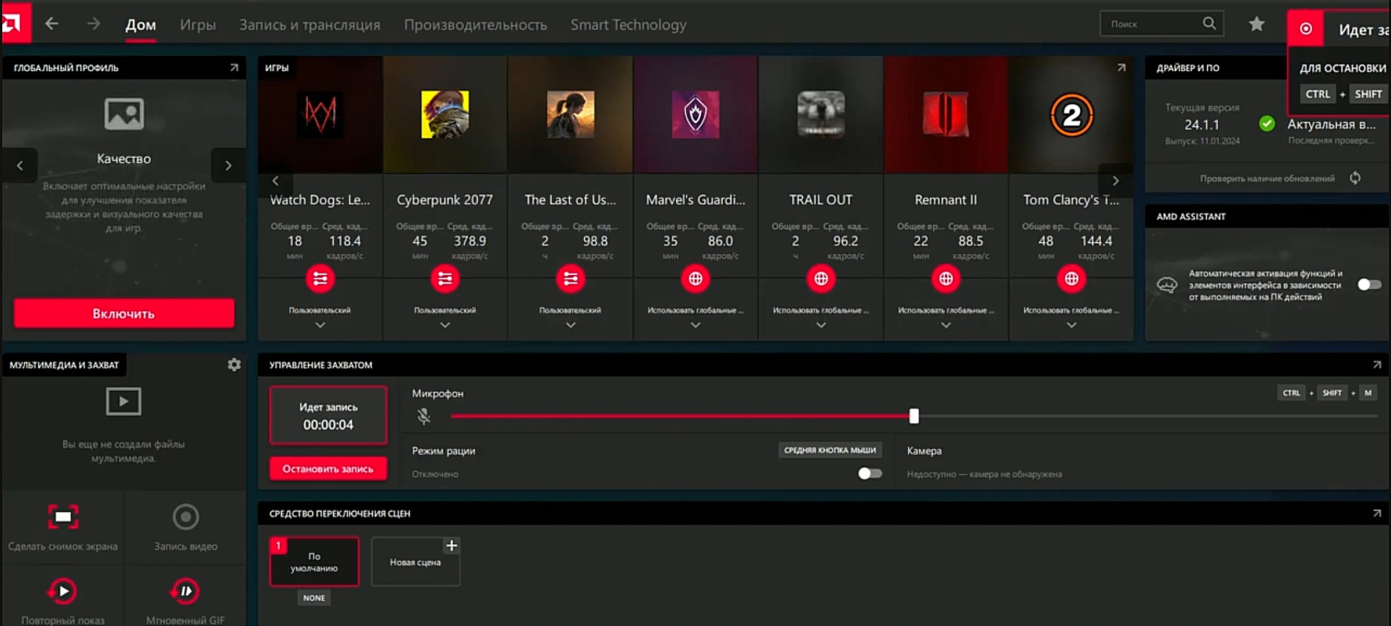Image resolution: width=1391 pixels, height=626 pixels.
Task: Go forward with the right arrow
Action: 93,24
